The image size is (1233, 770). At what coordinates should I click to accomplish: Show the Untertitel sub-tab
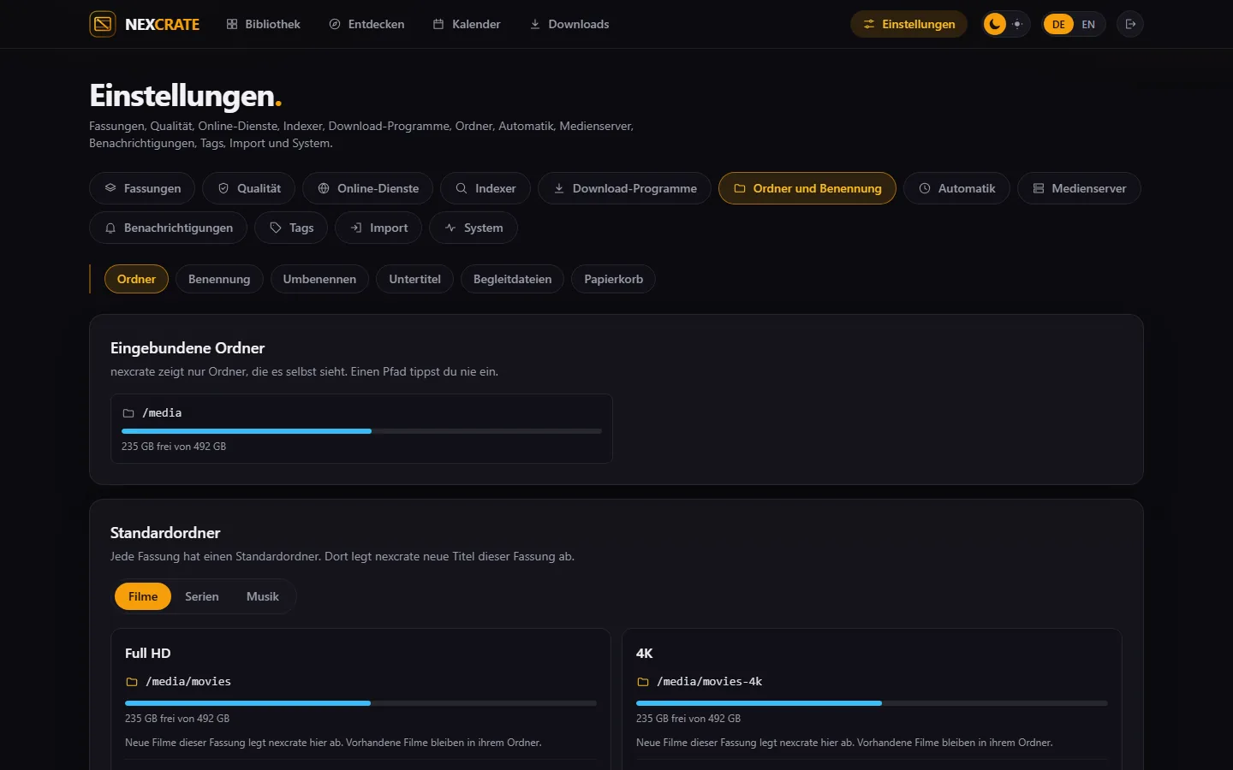coord(414,279)
